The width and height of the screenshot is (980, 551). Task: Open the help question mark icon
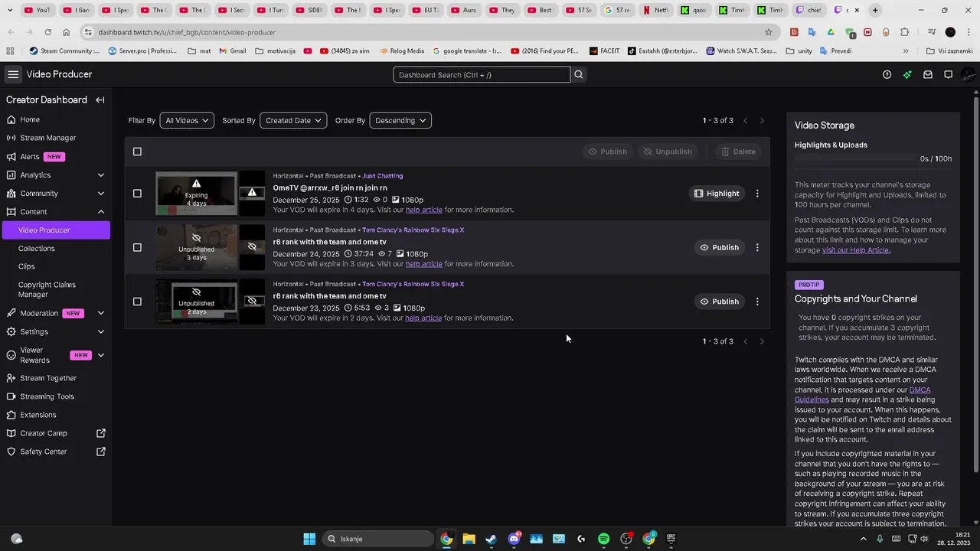click(x=887, y=75)
